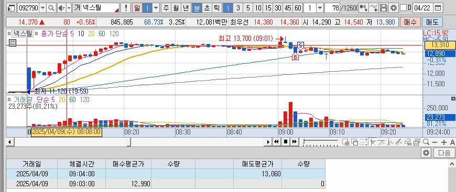Select the 45-minute interval button
This screenshot has height=192, width=456.
point(288,8)
